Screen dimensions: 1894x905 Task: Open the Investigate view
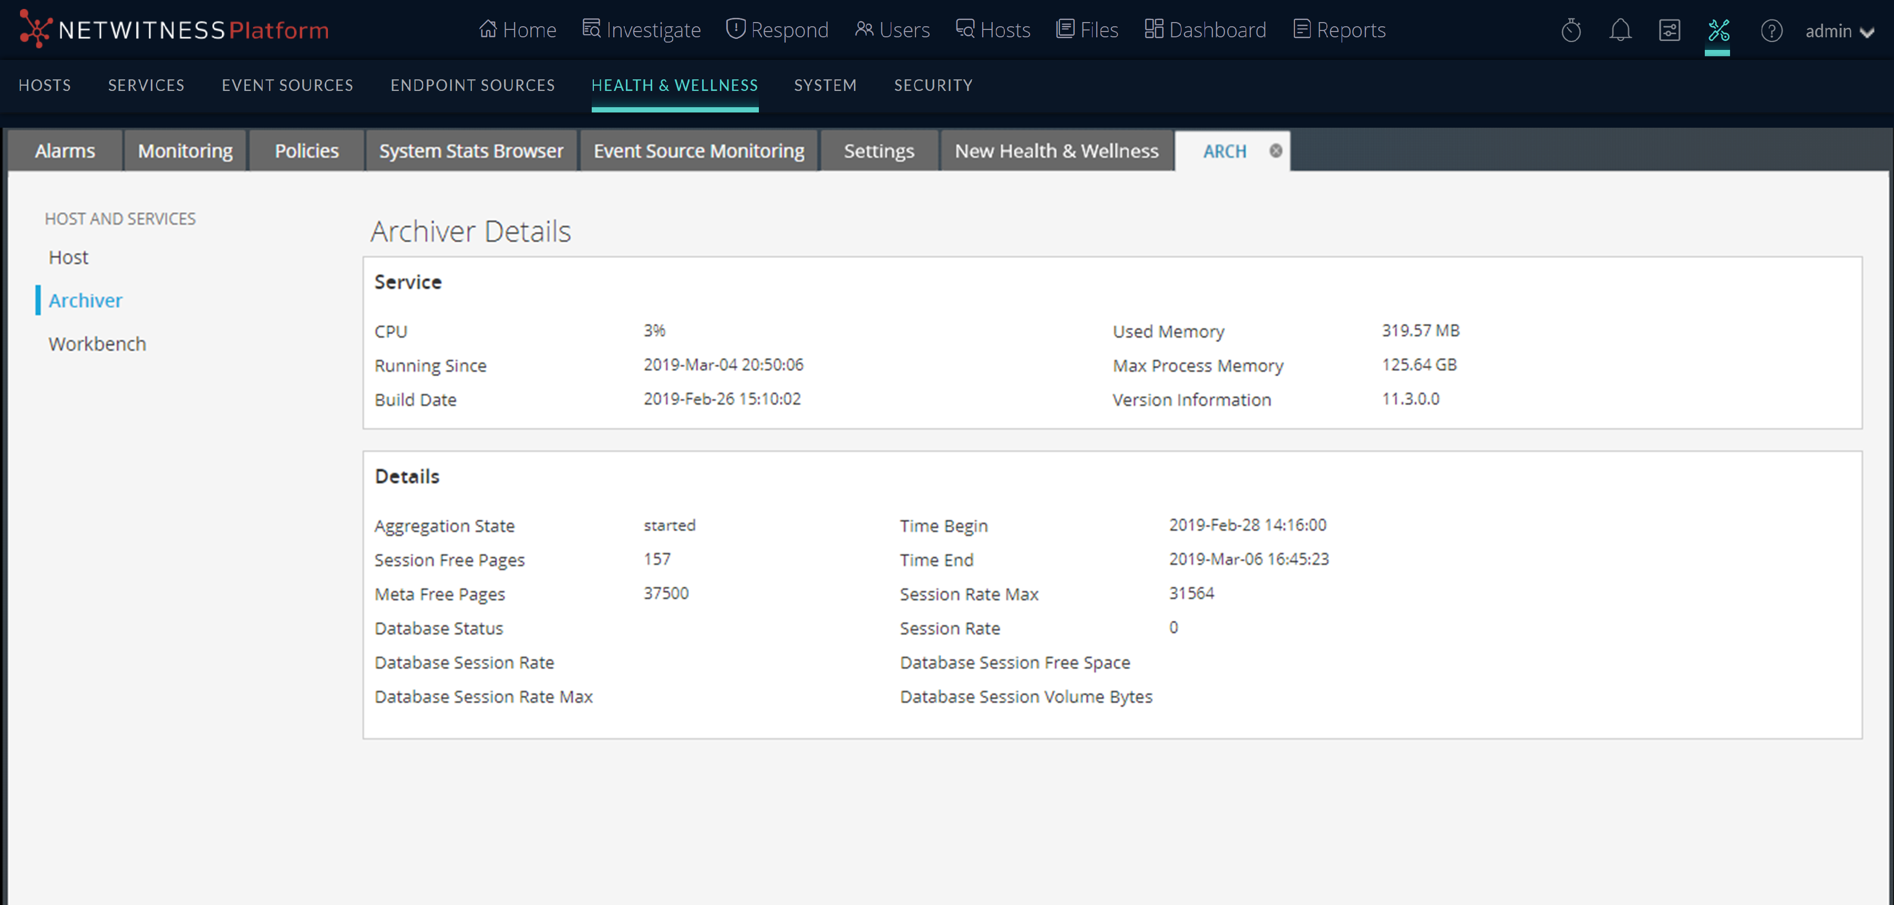pyautogui.click(x=641, y=30)
